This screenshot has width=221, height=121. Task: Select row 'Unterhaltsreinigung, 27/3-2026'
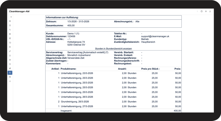pos(113,107)
